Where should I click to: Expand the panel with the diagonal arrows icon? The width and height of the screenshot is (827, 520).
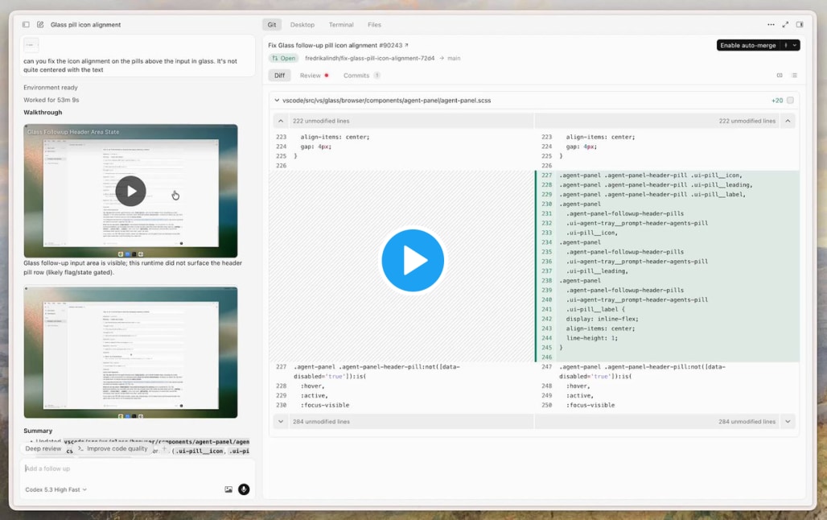(785, 25)
